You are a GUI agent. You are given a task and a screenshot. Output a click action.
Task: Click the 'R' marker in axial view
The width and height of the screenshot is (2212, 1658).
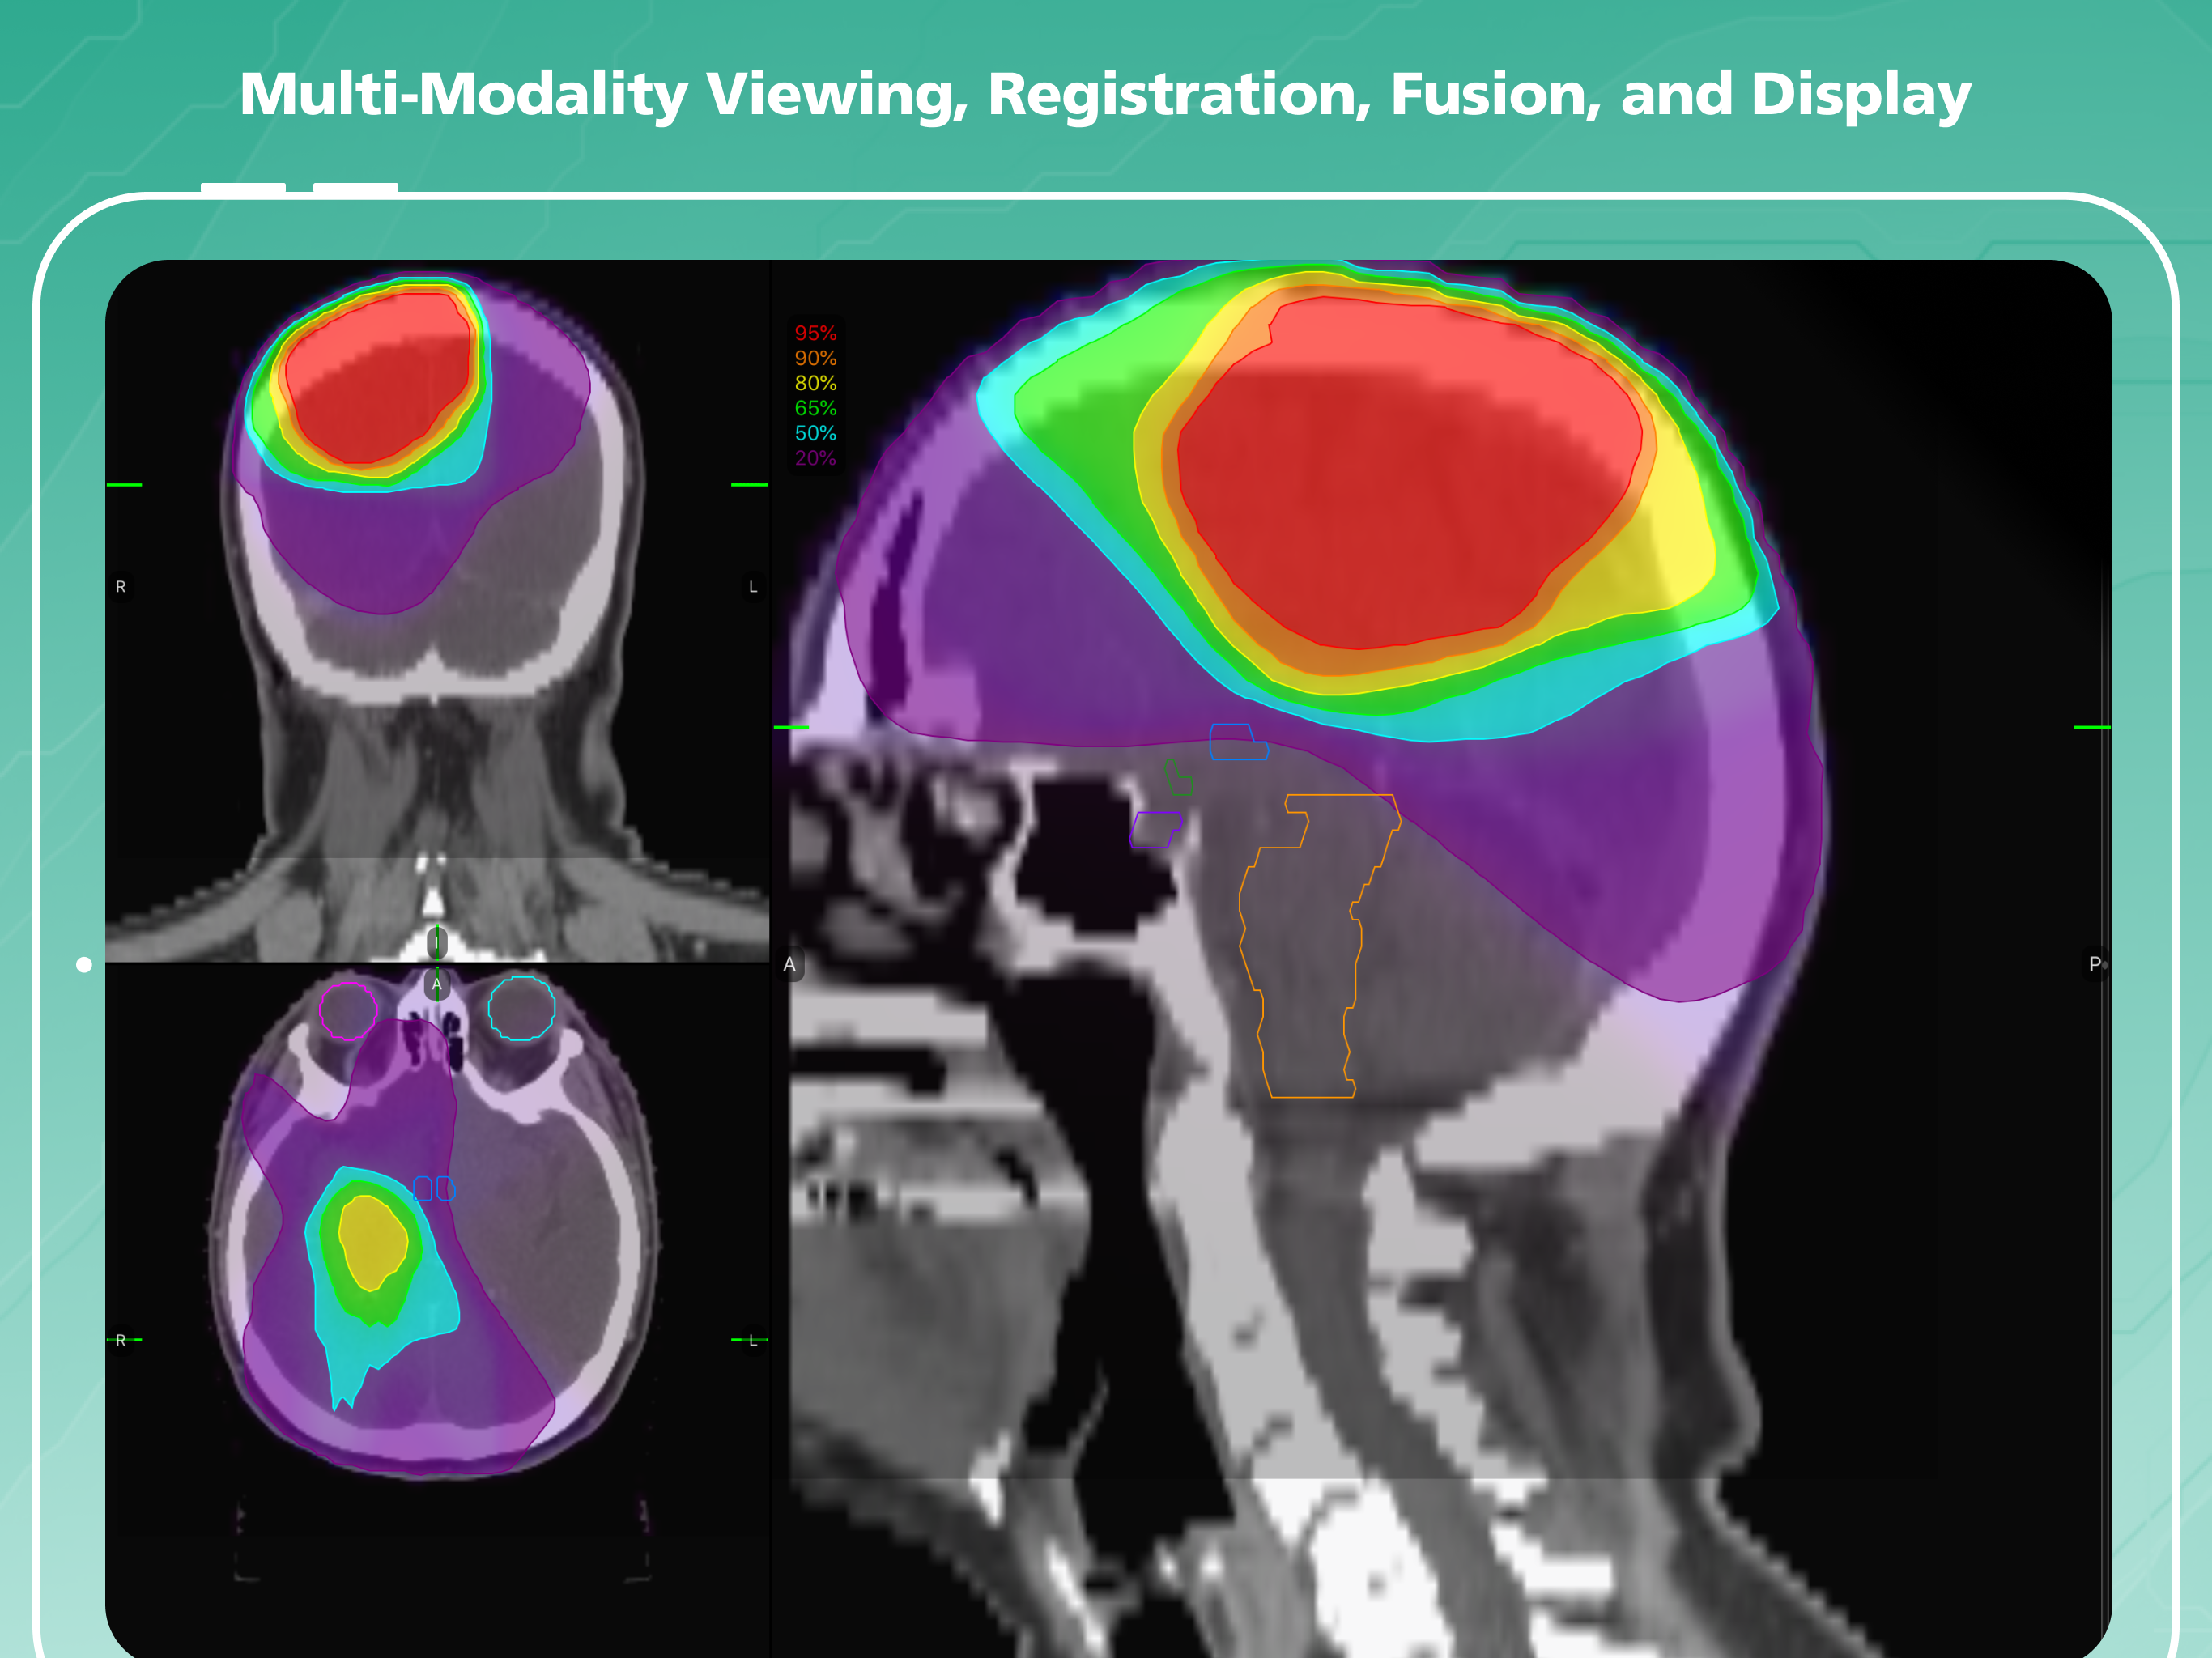121,1340
